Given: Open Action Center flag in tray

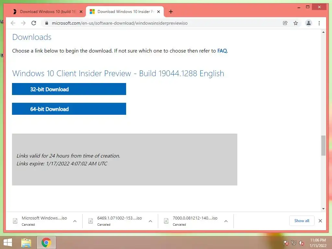Looking at the screenshot, I should coord(286,243).
